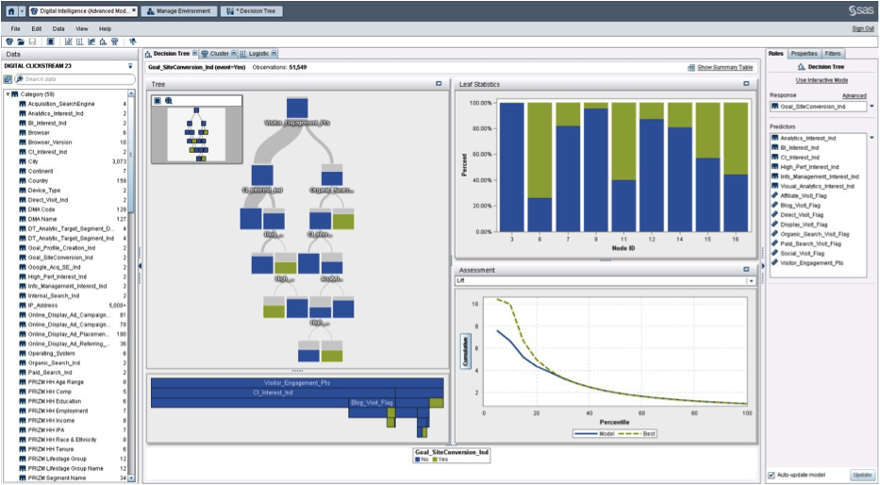
Task: Open the File menu
Action: [x=15, y=28]
